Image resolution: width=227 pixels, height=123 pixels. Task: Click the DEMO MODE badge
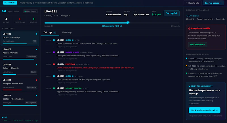(10, 3)
